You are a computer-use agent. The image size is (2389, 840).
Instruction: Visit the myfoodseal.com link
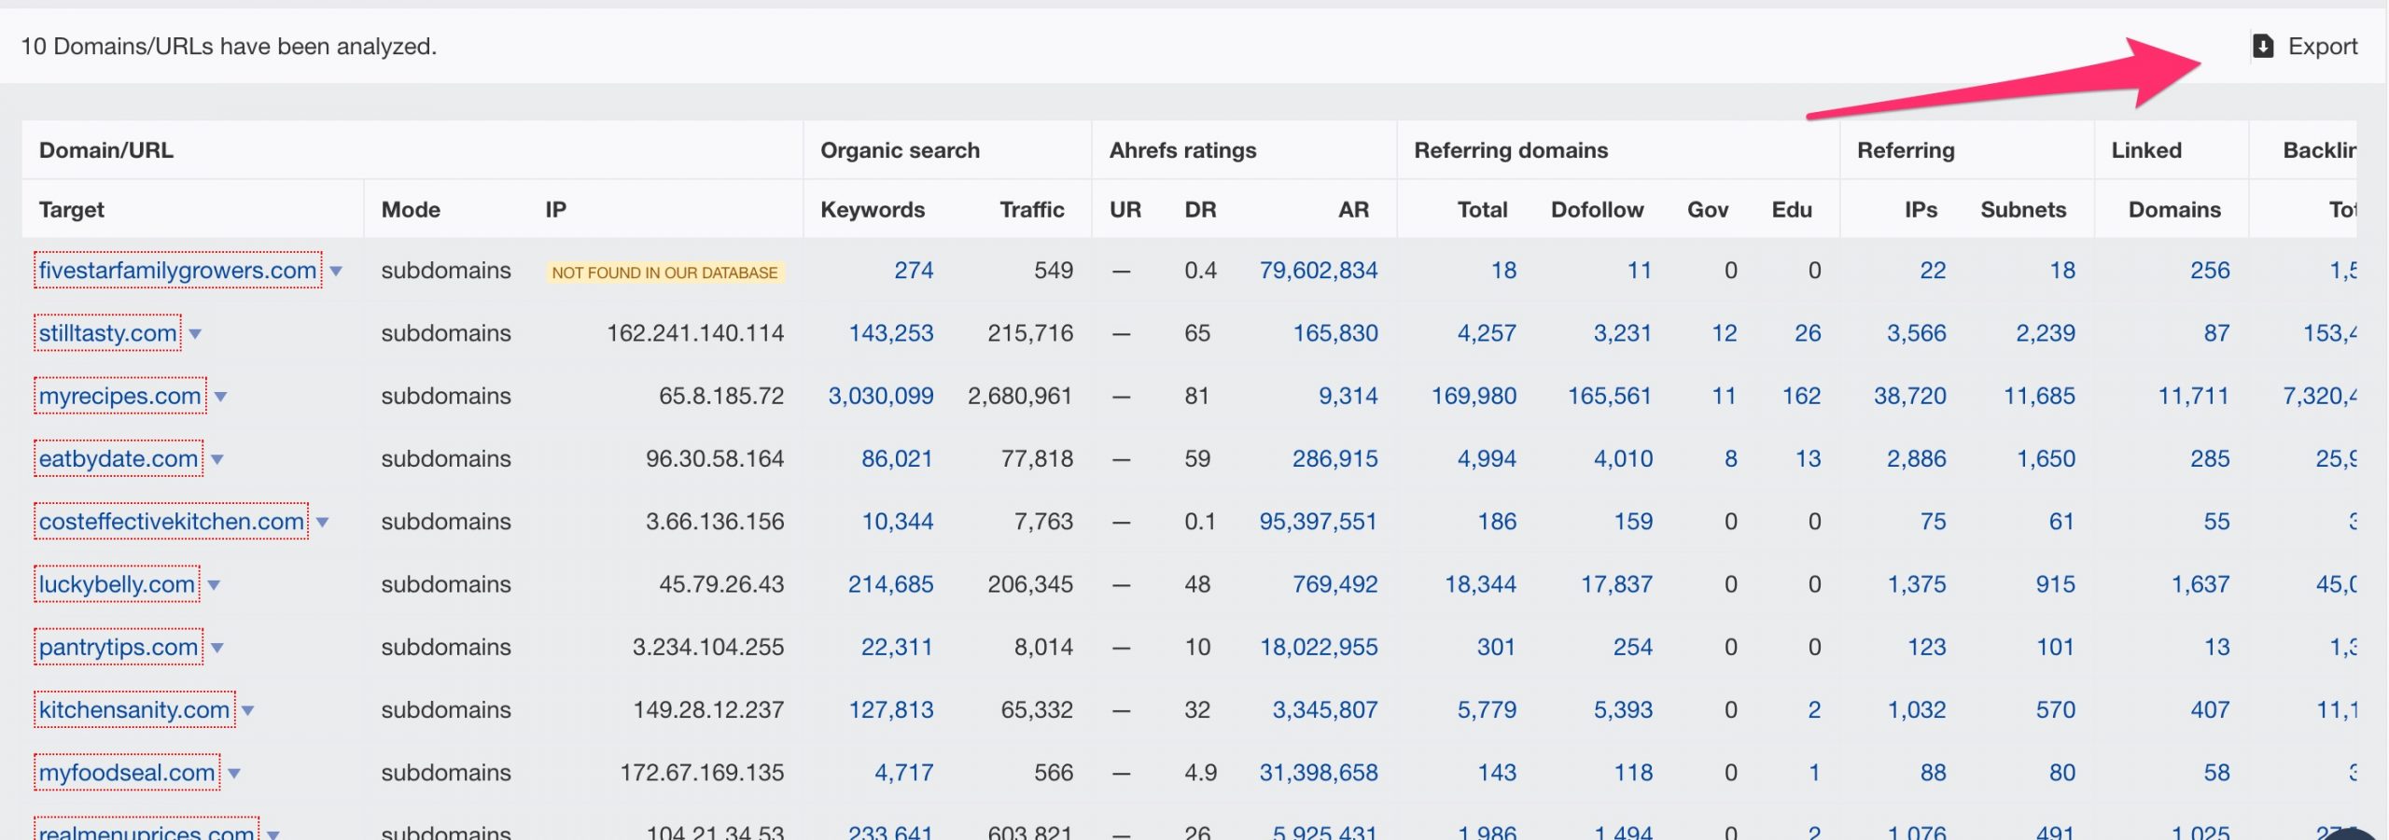(127, 772)
